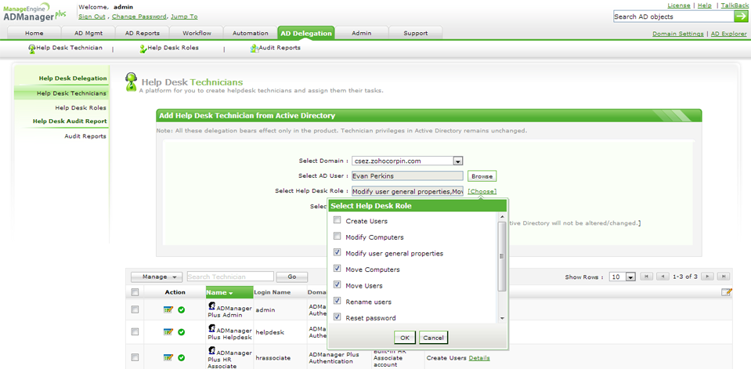Click the Go button for technician search
The image size is (751, 369).
pos(292,277)
